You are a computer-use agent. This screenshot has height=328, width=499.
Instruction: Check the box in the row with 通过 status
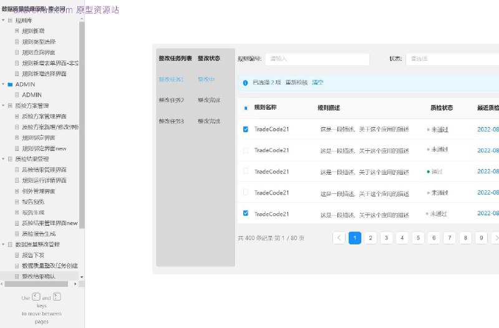246,171
